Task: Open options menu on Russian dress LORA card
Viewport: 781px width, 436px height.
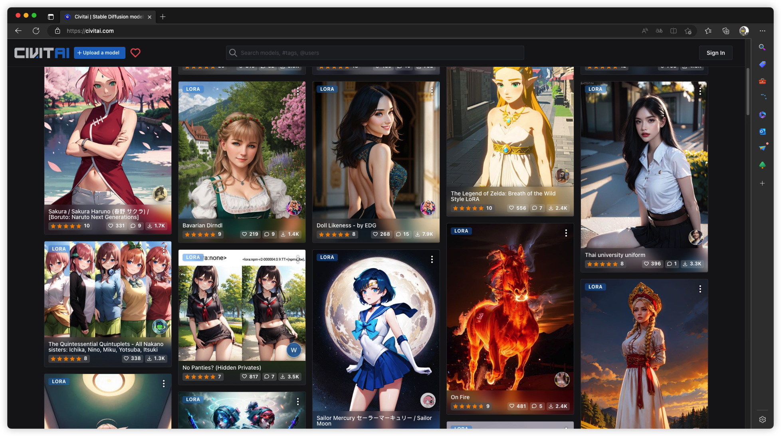Action: pos(700,289)
